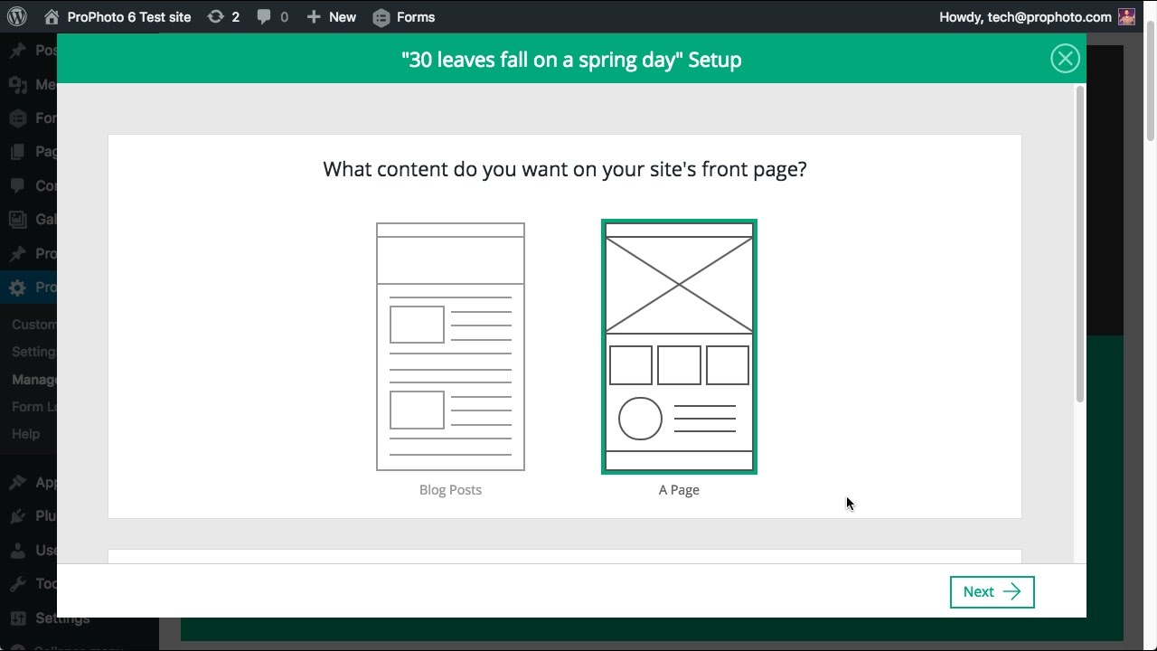Close the setup dialog with the X icon
The image size is (1157, 651).
[1065, 59]
